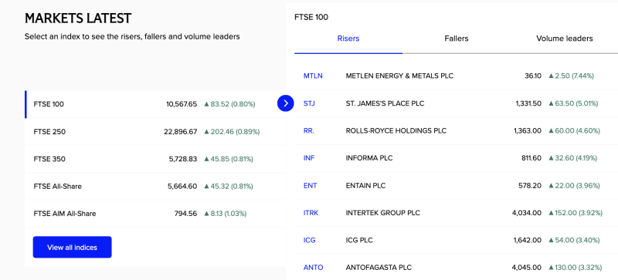Viewport: 618px width, 280px height.
Task: Click the Entain price 578.20
Action: coord(530,185)
